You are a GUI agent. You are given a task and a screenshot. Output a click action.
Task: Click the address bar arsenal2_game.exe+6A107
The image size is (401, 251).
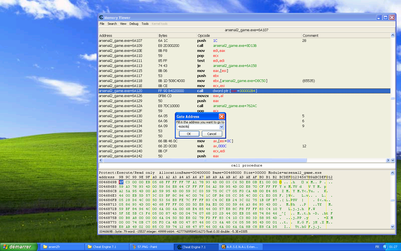click(247, 30)
